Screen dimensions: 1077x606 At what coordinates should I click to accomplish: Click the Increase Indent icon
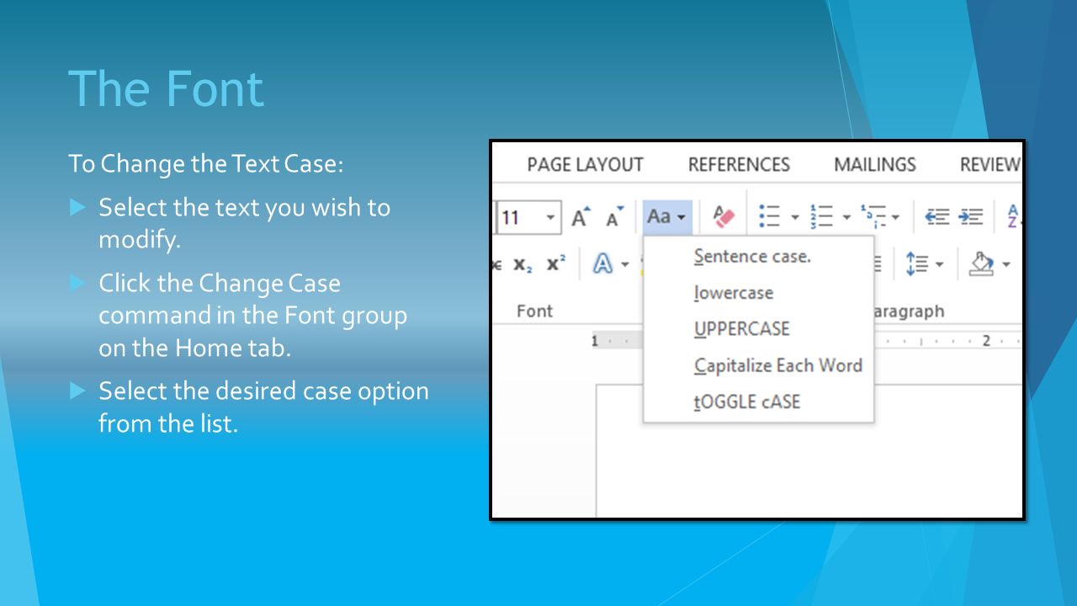972,217
